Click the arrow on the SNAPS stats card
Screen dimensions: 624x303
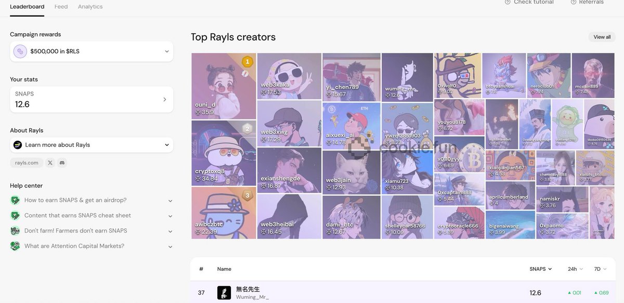pos(165,99)
